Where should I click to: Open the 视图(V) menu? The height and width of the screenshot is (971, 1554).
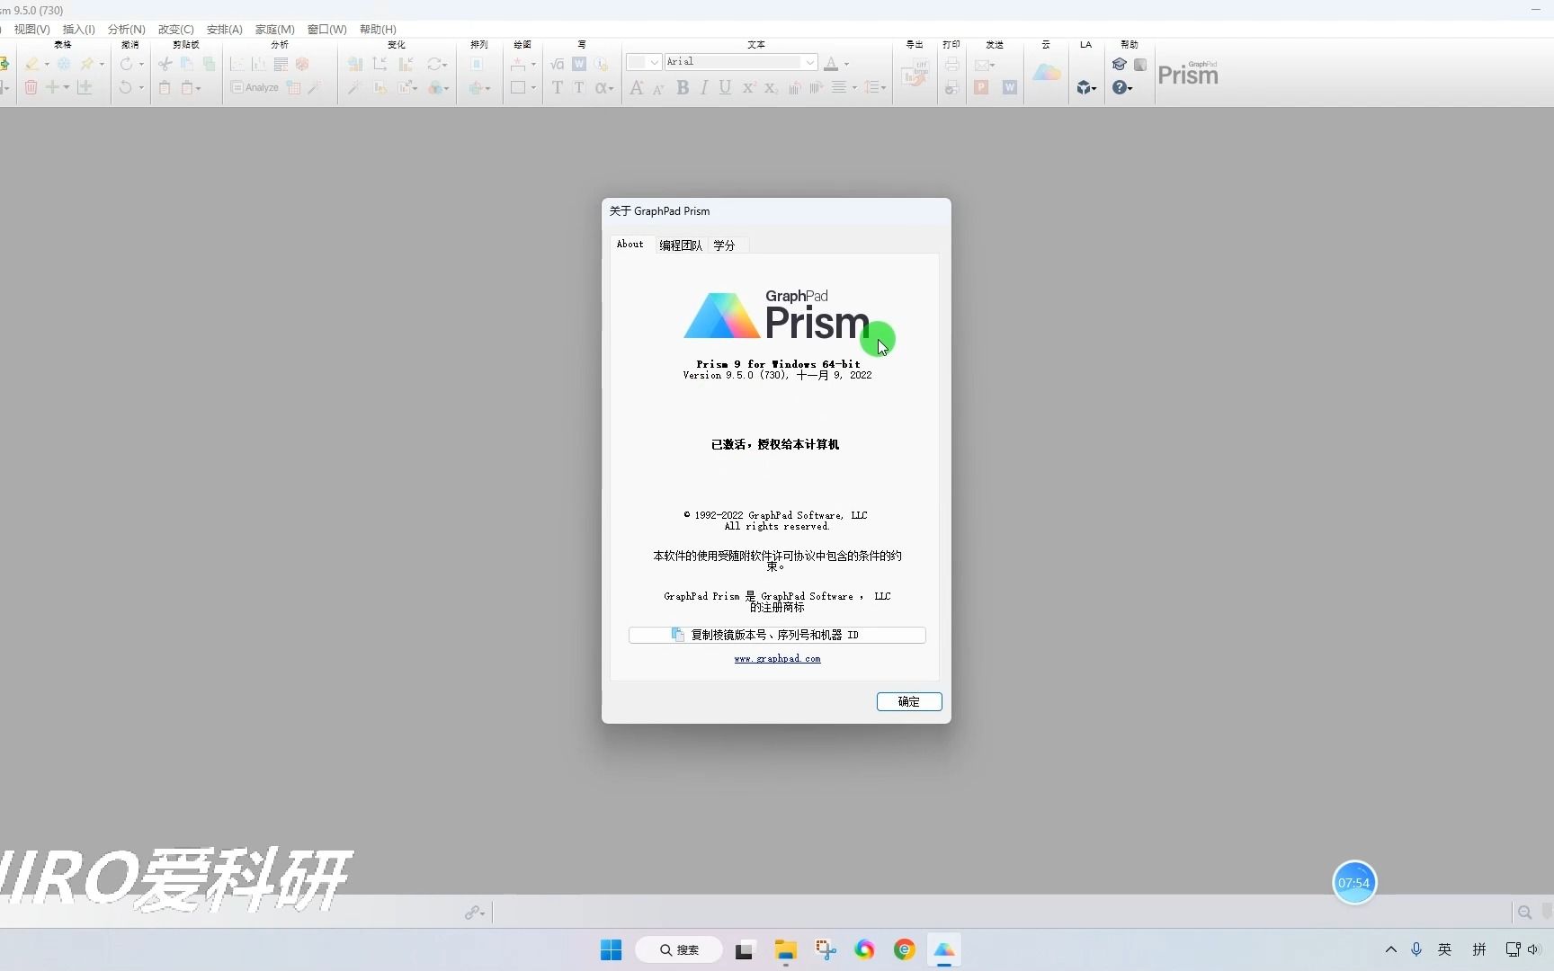click(x=31, y=29)
